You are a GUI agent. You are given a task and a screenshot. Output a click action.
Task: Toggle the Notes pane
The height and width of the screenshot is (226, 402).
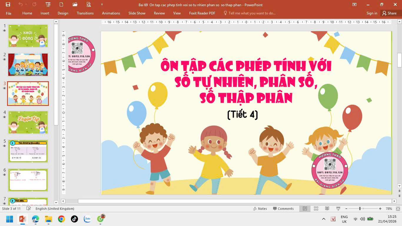tap(260, 209)
